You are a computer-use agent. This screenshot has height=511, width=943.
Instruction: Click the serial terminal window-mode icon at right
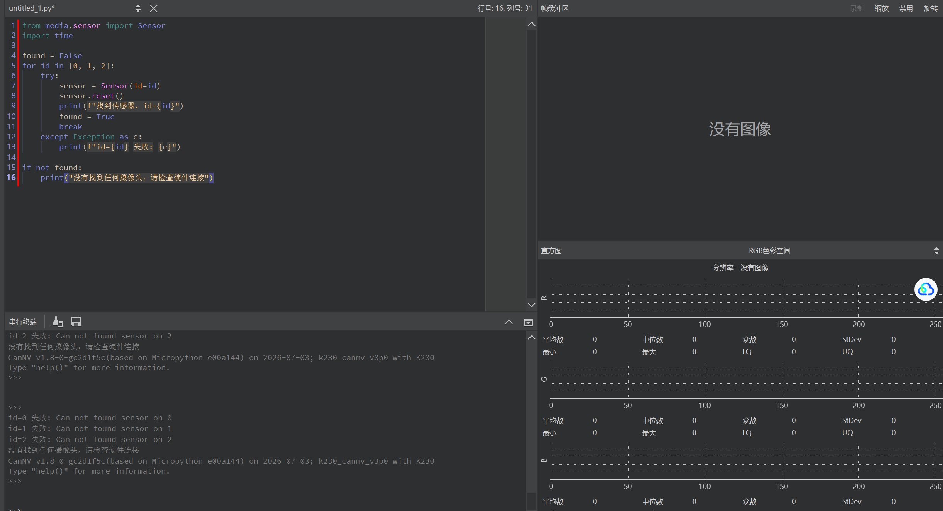(x=528, y=322)
